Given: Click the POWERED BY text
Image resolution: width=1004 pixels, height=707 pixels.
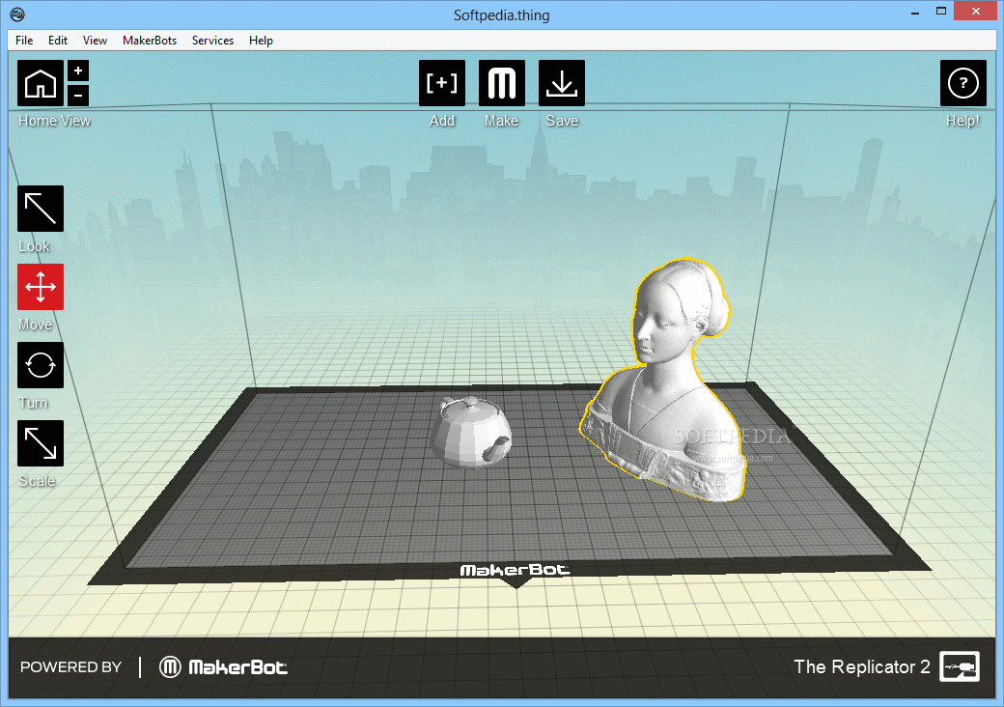Looking at the screenshot, I should point(70,667).
